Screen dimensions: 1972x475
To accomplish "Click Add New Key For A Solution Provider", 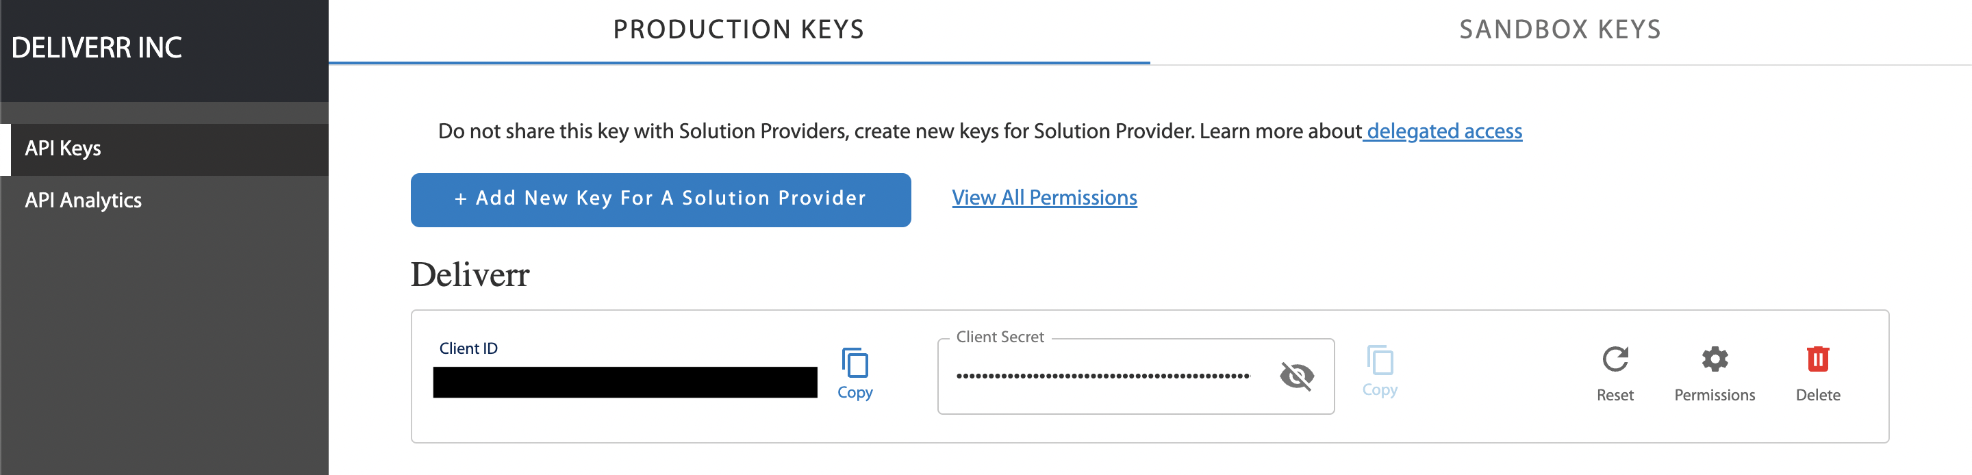I will 661,200.
